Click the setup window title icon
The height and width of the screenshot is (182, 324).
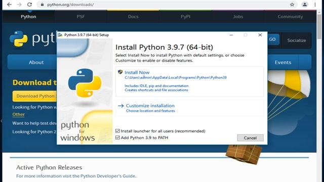pyautogui.click(x=60, y=35)
